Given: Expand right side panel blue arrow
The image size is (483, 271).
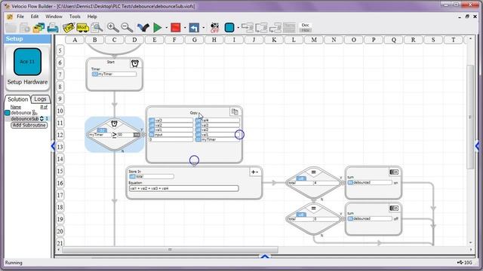Looking at the screenshot, I should tap(478, 146).
